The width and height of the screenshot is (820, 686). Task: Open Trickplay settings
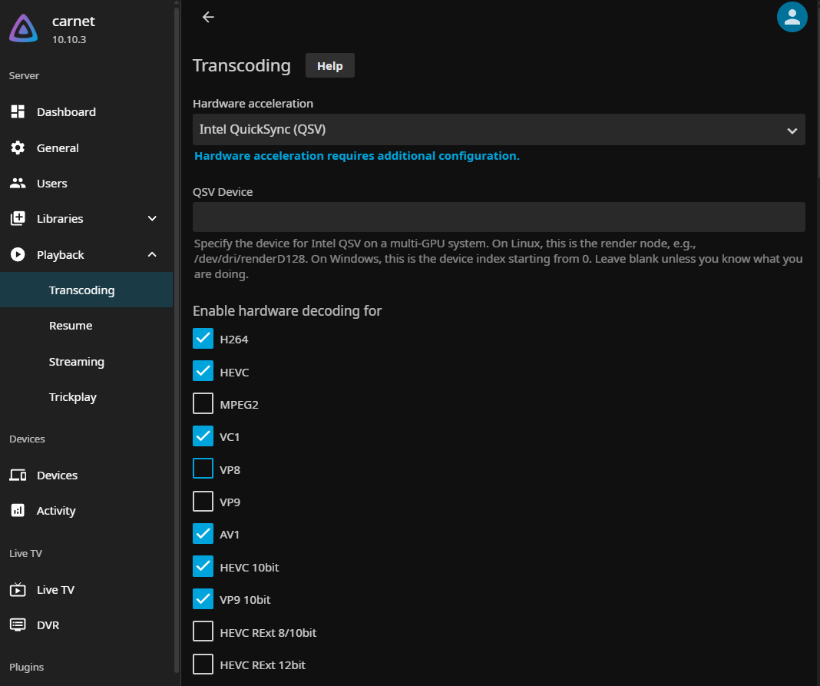tap(86, 397)
